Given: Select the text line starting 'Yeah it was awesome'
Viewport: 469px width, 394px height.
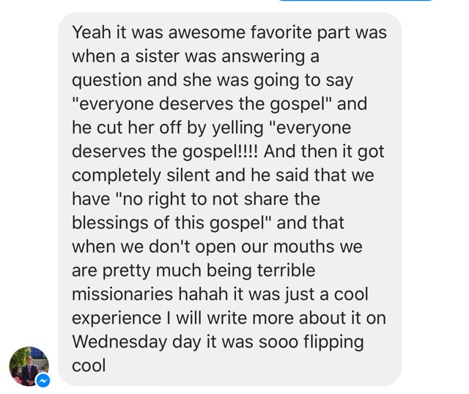Looking at the screenshot, I should click(x=229, y=32).
